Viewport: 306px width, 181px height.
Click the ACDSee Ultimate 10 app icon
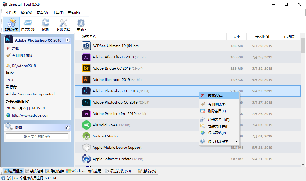86,46
